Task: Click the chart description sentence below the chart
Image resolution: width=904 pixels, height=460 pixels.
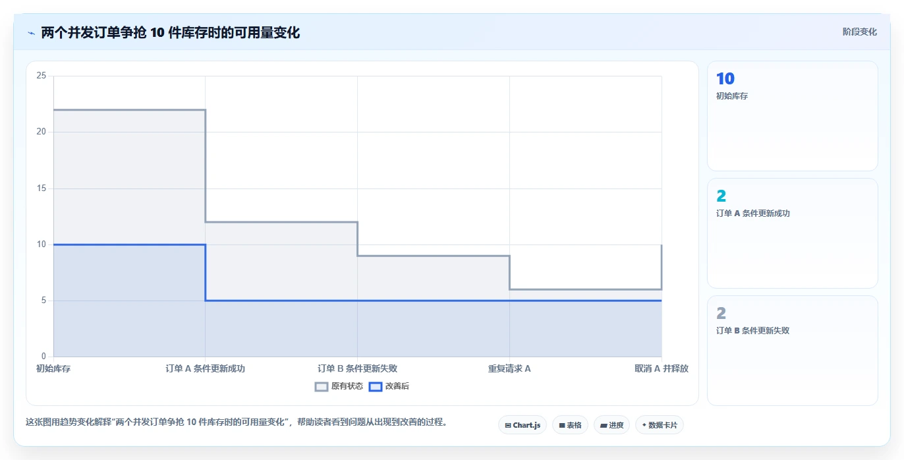Action: click(237, 422)
